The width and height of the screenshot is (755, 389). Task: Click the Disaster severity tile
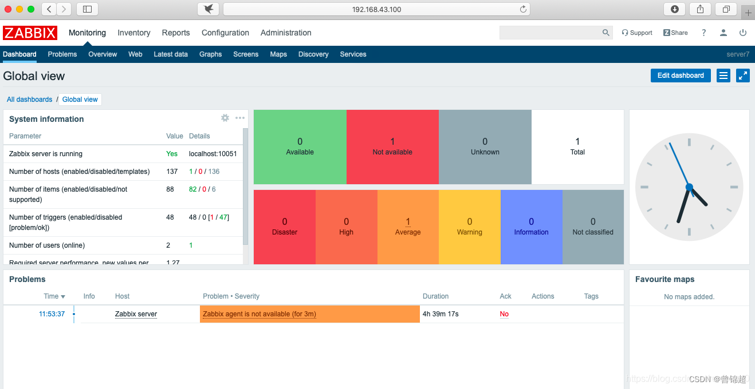tap(285, 227)
